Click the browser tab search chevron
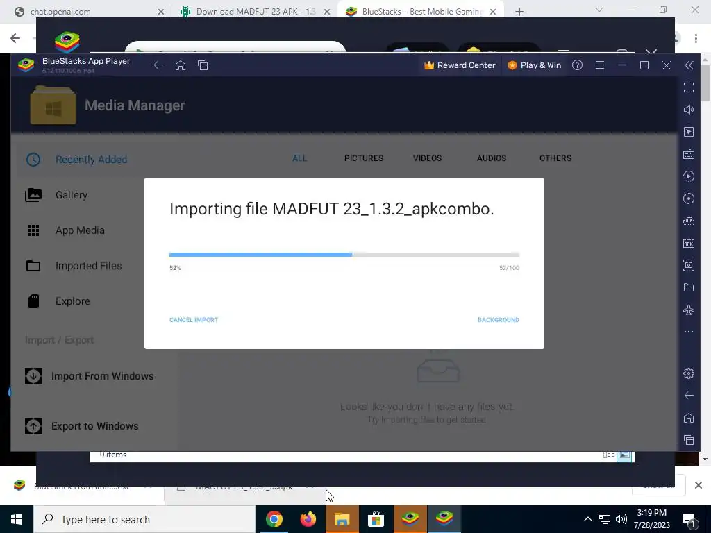 599,10
